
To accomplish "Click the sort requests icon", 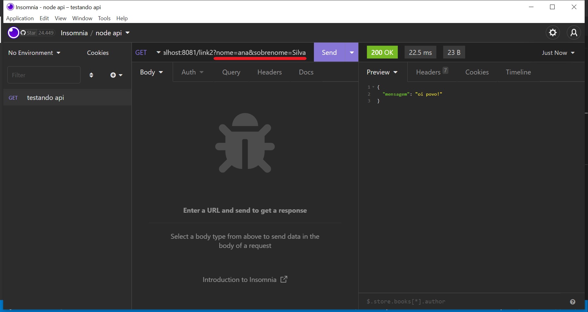I will pos(91,75).
